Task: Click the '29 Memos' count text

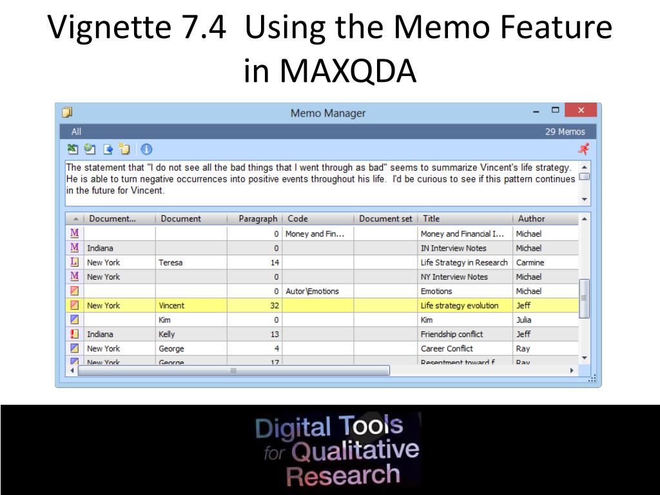Action: pyautogui.click(x=565, y=131)
